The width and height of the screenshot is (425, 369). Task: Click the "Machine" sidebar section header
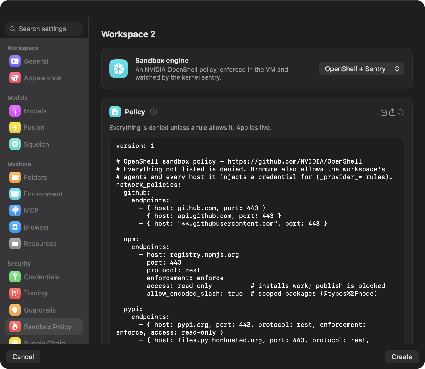(19, 164)
